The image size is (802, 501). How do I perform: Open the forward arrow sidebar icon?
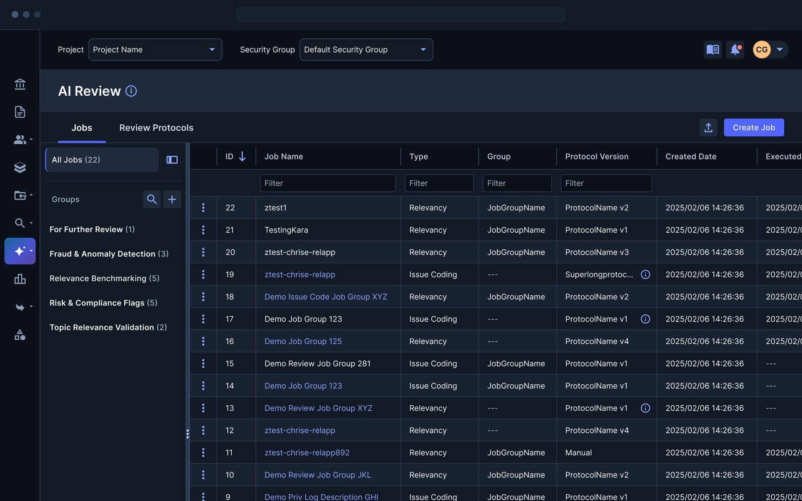point(20,307)
